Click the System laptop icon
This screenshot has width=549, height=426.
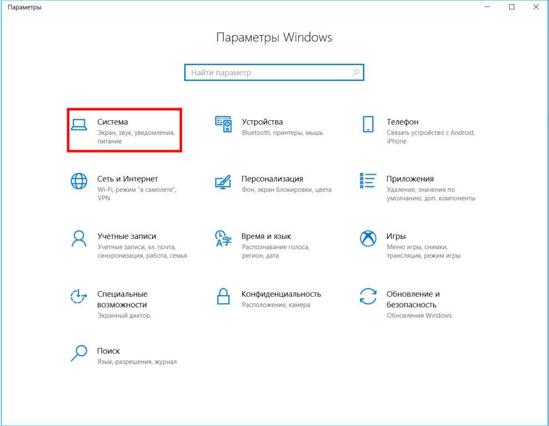(79, 125)
